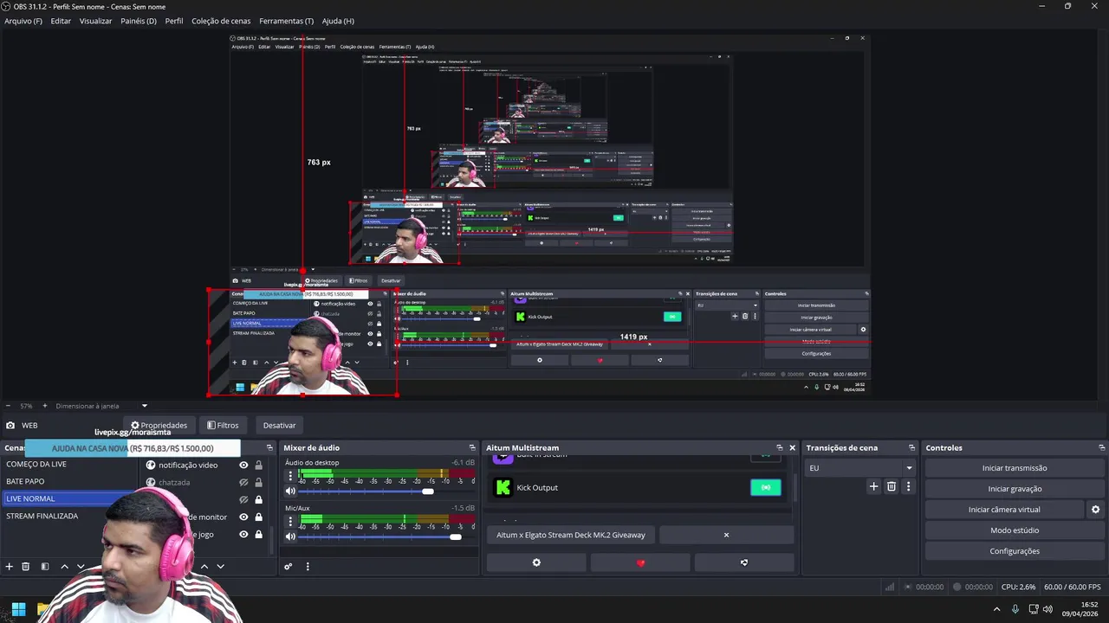Click Iniciar transmissão button
The image size is (1109, 623).
1015,468
